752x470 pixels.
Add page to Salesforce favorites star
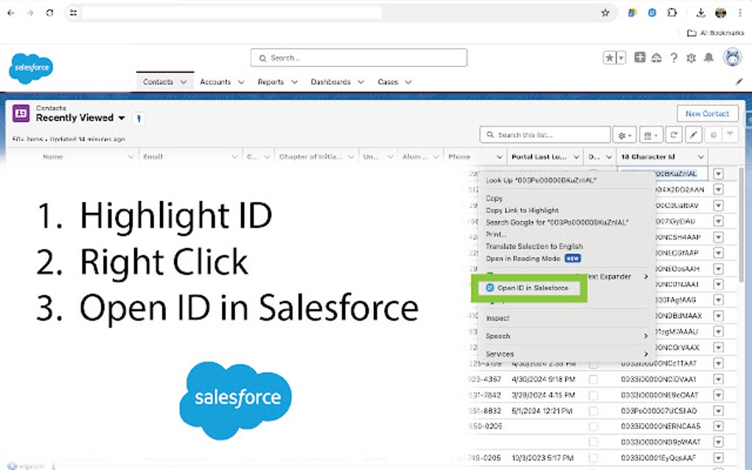pos(609,58)
